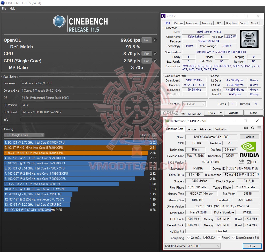Run the OpenGL benchmark

147,40
